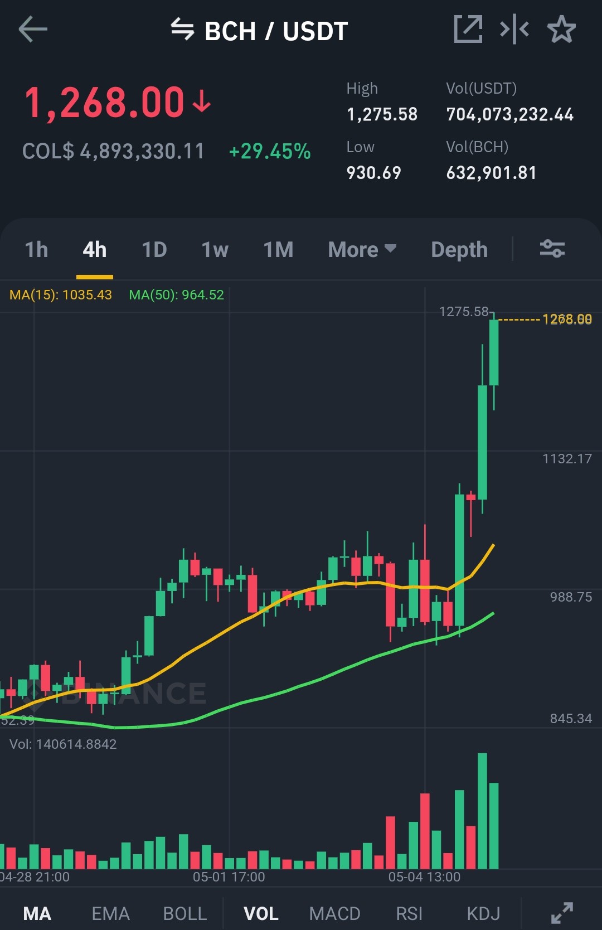Toggle the MA indicator

pos(37,914)
